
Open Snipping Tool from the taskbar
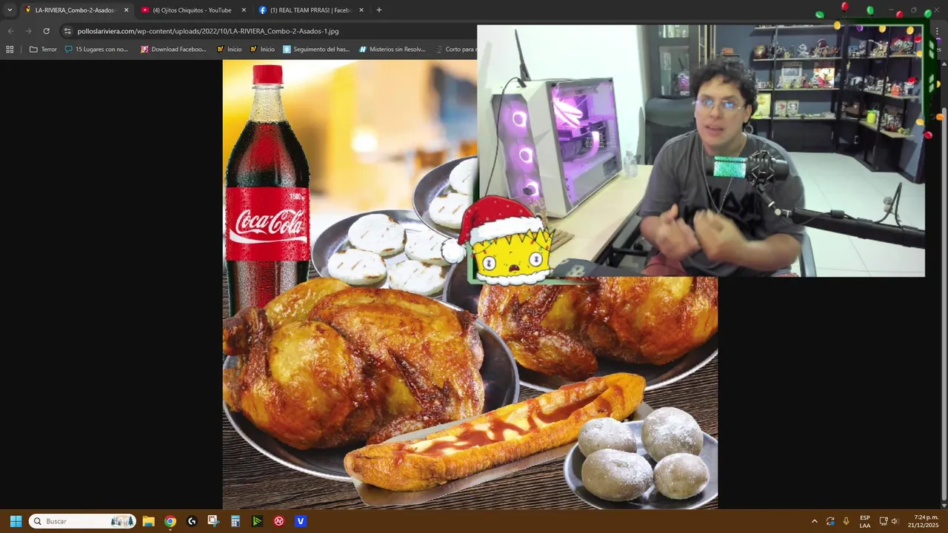[213, 521]
